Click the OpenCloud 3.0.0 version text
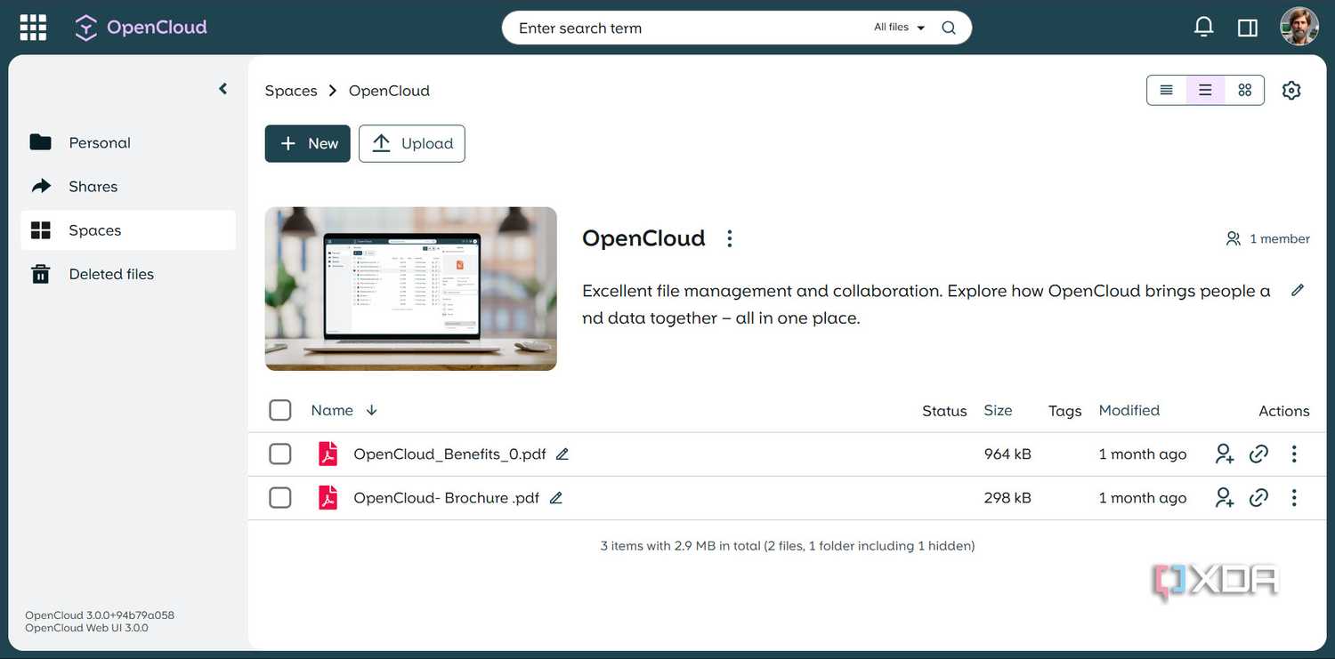 click(100, 615)
